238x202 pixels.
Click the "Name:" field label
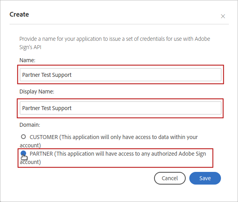(x=27, y=60)
